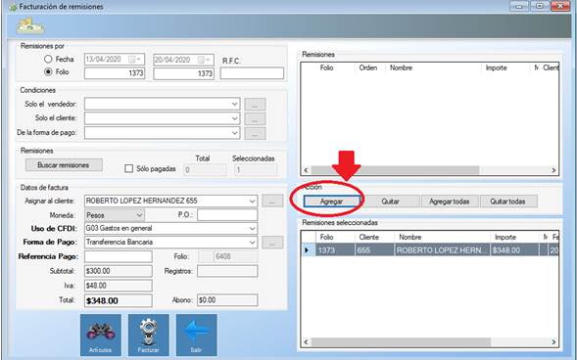This screenshot has width=577, height=360.
Task: Open the Asignar al cliente dropdown
Action: (x=252, y=201)
